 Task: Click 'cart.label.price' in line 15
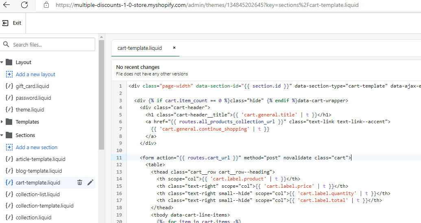(289, 187)
